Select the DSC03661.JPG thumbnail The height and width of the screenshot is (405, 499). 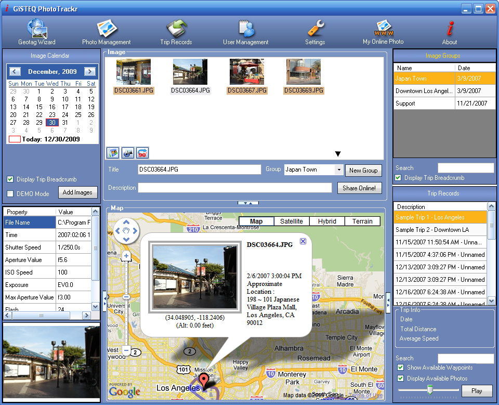(134, 76)
